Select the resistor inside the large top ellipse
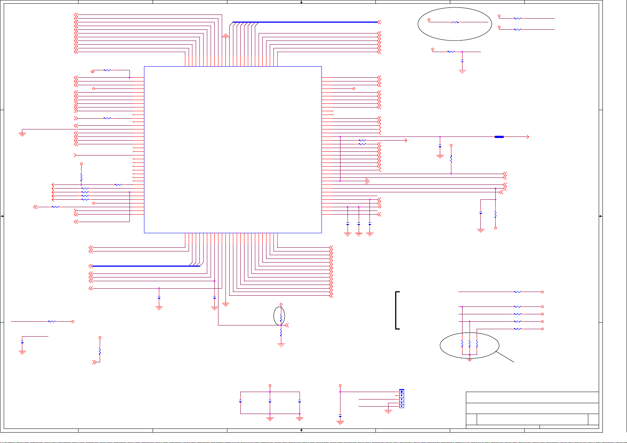 click(454, 22)
